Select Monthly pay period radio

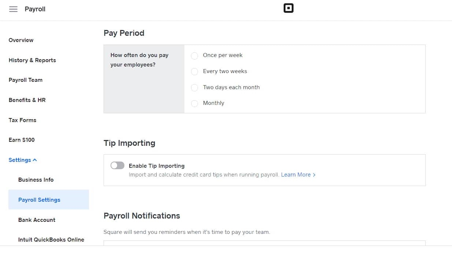pos(195,103)
